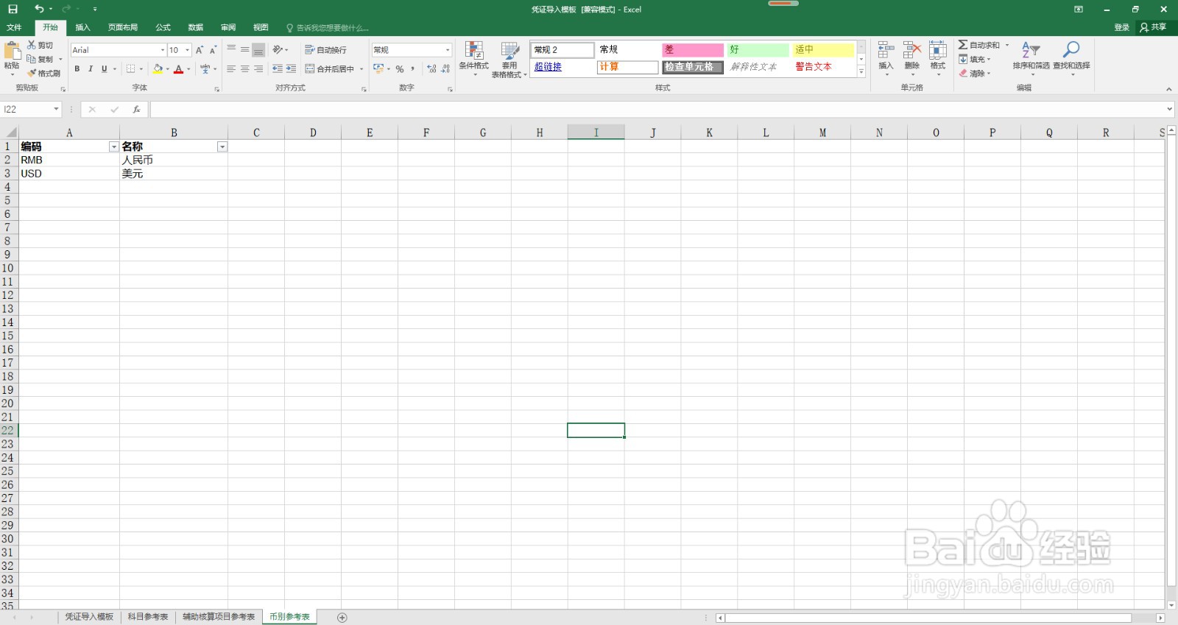The image size is (1178, 625).
Task: Open the 科目参考表 sheet tab
Action: point(148,617)
